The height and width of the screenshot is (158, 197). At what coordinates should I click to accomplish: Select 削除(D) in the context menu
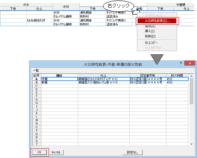pos(150,36)
